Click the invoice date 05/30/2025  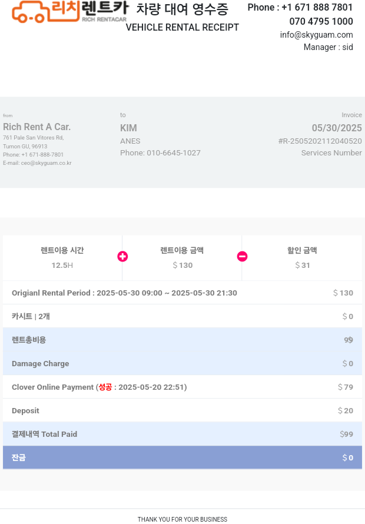coord(337,128)
